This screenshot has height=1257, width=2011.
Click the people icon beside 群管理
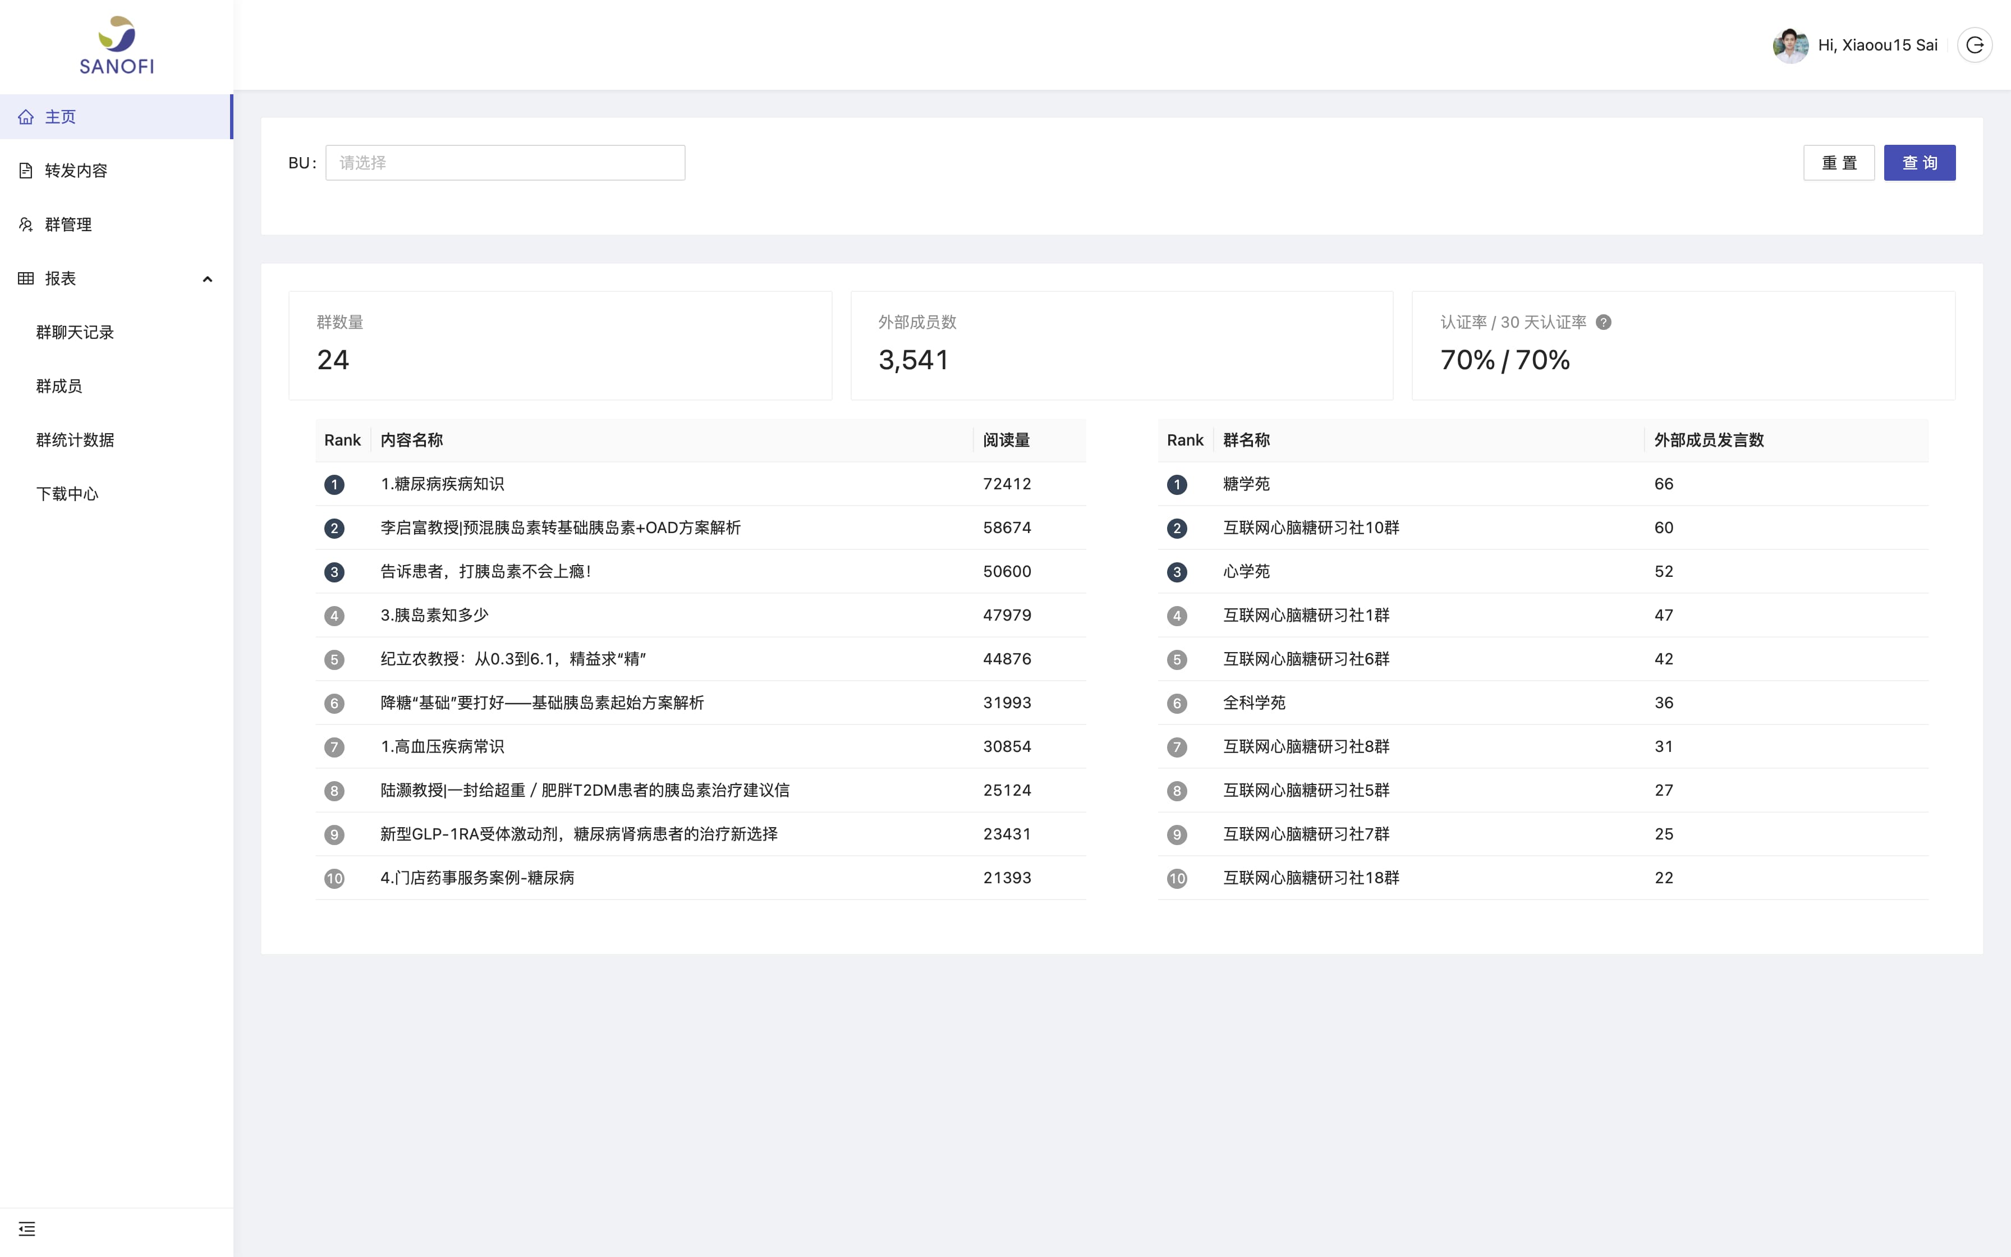(26, 224)
